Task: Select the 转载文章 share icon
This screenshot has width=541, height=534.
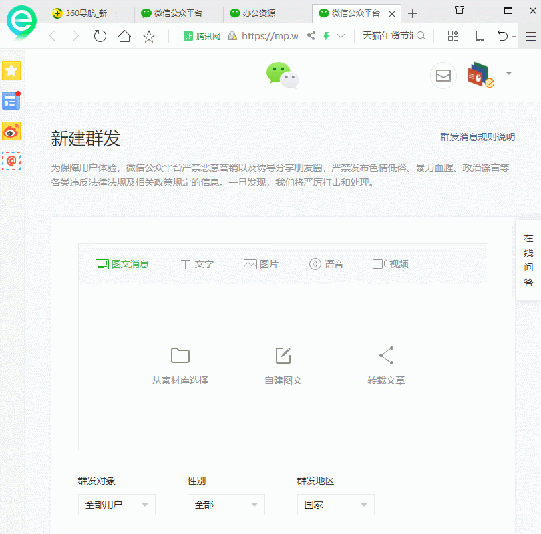Action: tap(385, 356)
